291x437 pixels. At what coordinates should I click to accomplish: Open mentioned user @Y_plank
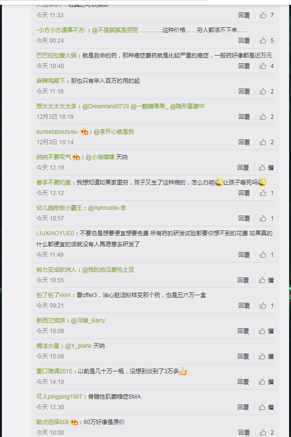coord(78,346)
